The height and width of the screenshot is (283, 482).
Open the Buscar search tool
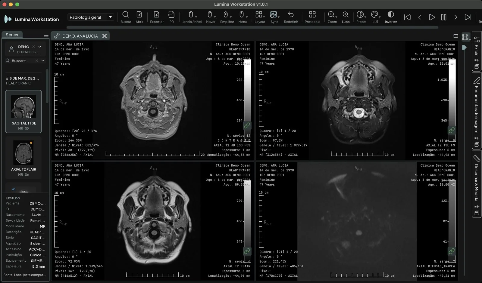click(x=126, y=17)
